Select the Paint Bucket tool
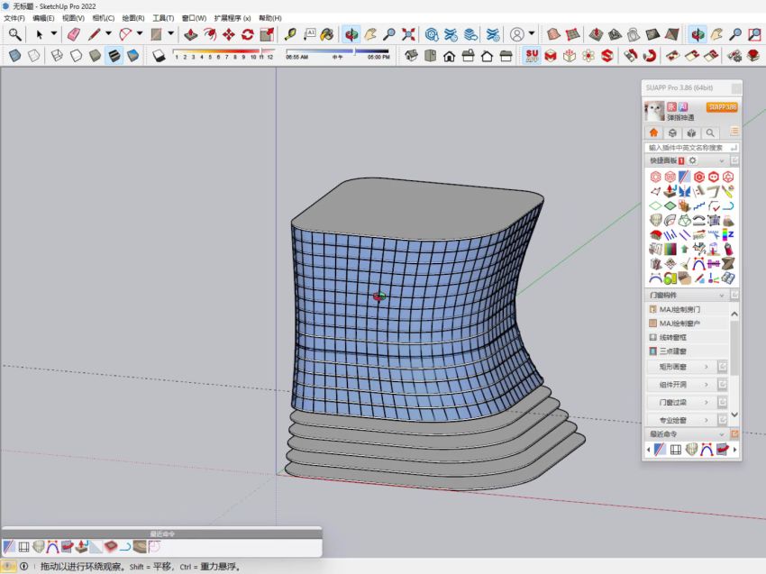The width and height of the screenshot is (766, 574). coord(327,34)
